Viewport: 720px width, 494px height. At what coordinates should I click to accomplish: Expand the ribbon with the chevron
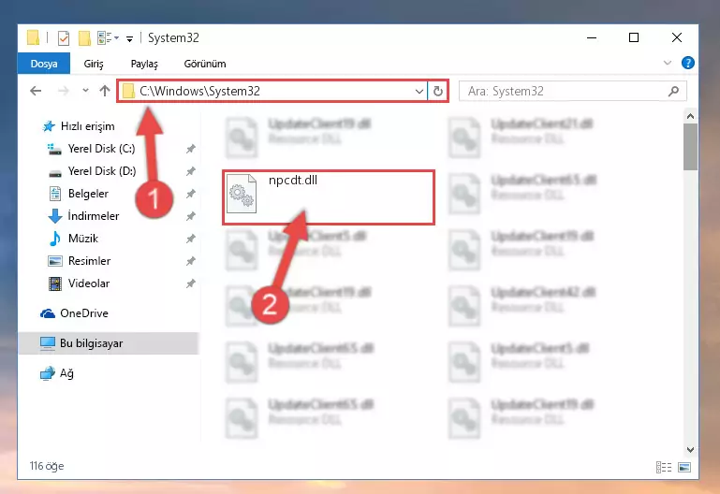pos(668,63)
